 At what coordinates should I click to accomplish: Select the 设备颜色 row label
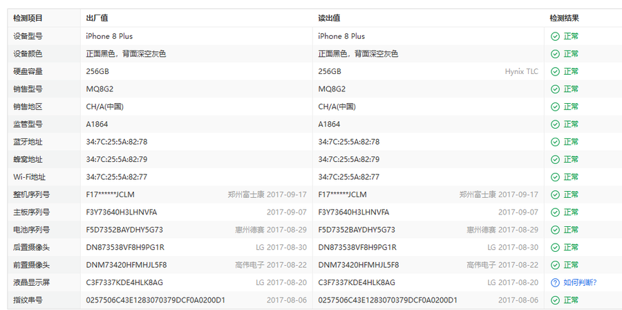(x=28, y=54)
